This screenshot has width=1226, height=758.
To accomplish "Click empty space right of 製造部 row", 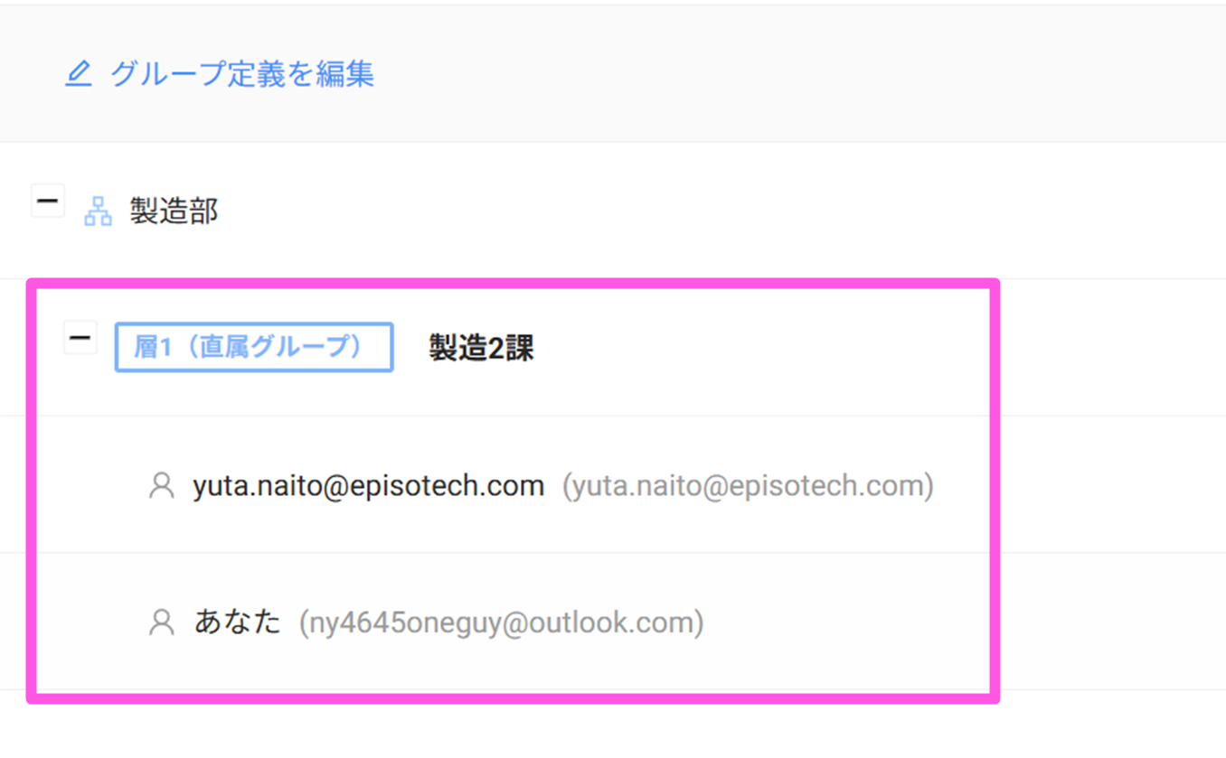I will [723, 211].
